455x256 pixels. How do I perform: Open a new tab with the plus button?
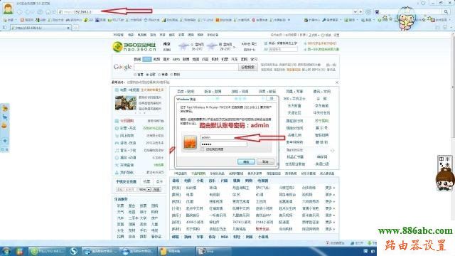(x=76, y=28)
